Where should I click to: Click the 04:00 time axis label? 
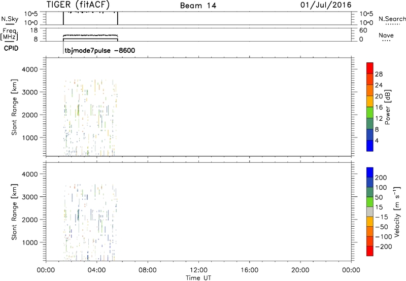tap(97, 270)
